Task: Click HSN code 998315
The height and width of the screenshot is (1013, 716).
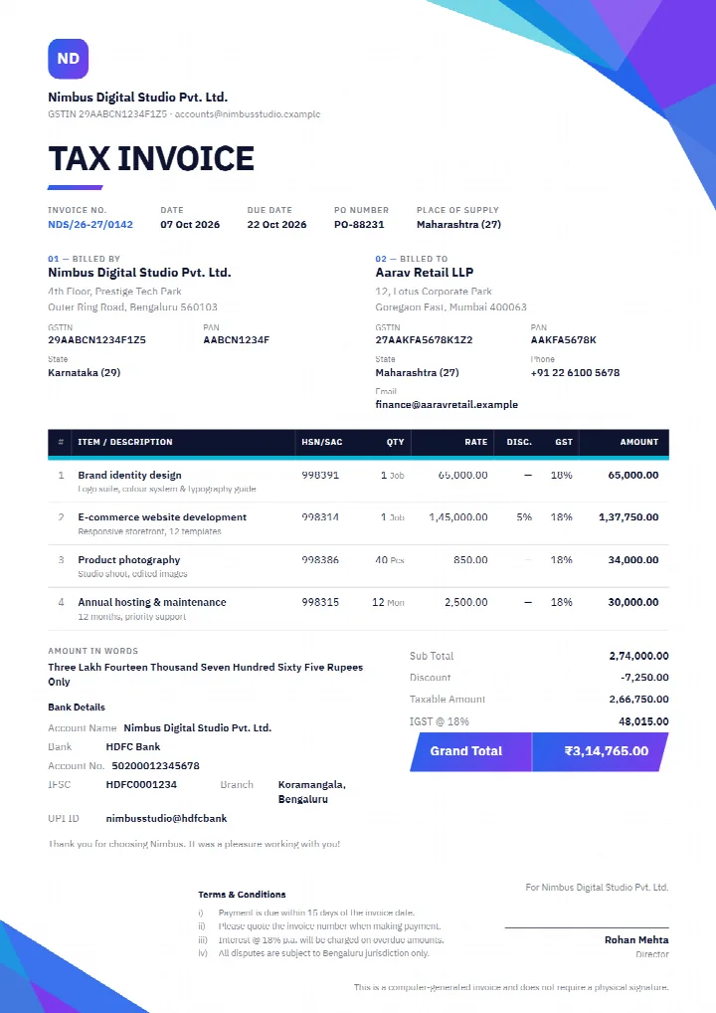Action: click(x=320, y=602)
